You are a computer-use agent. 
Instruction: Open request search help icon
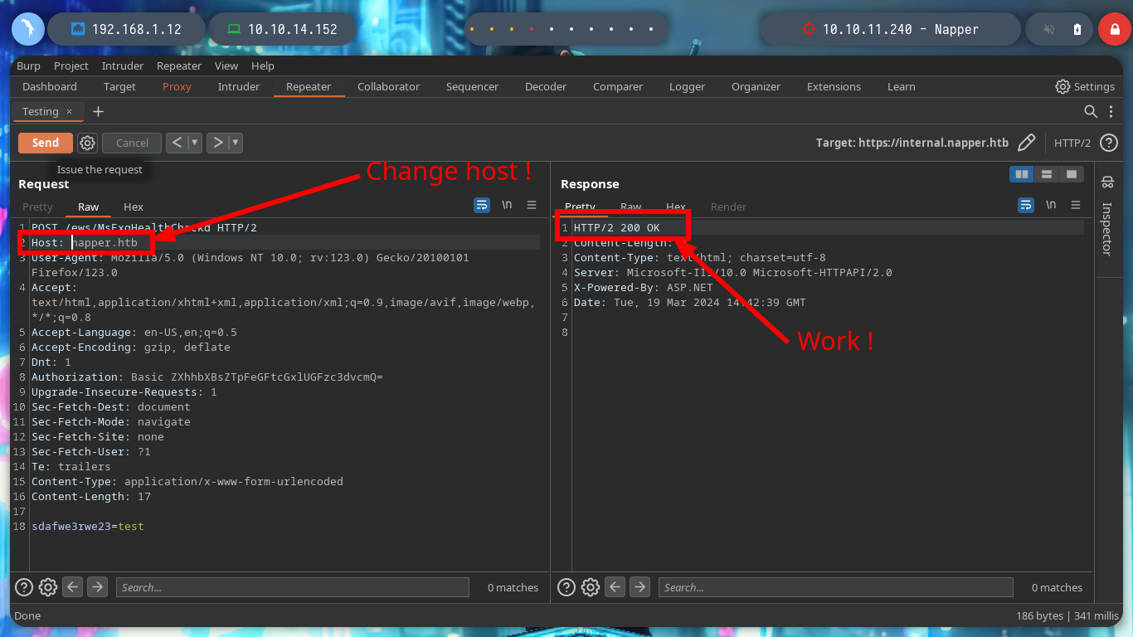pyautogui.click(x=24, y=587)
